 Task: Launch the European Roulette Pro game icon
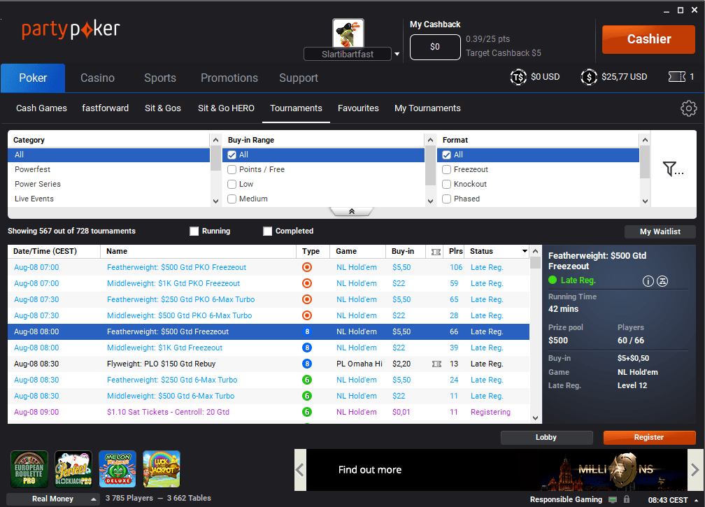coord(29,469)
